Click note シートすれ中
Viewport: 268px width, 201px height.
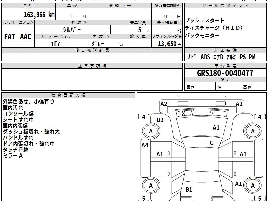tap(18, 120)
